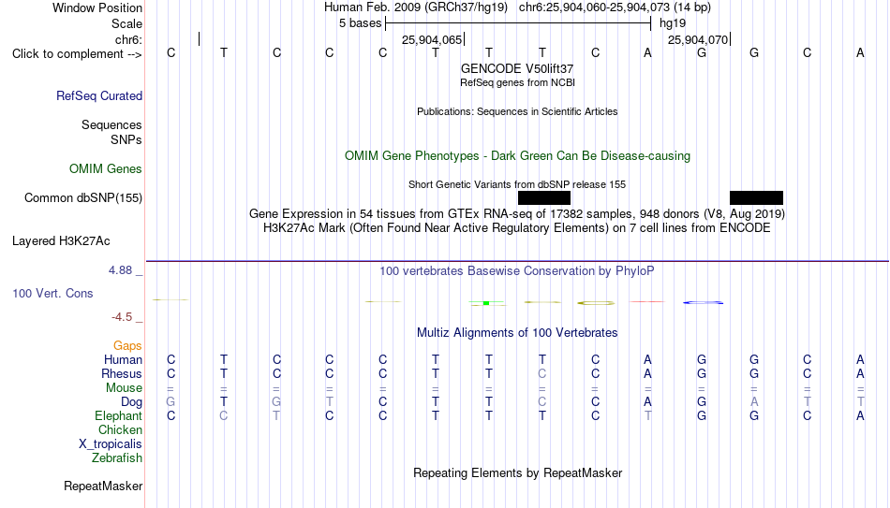The height and width of the screenshot is (508, 890).
Task: Click the green PhyloP conservation bar
Action: click(486, 303)
